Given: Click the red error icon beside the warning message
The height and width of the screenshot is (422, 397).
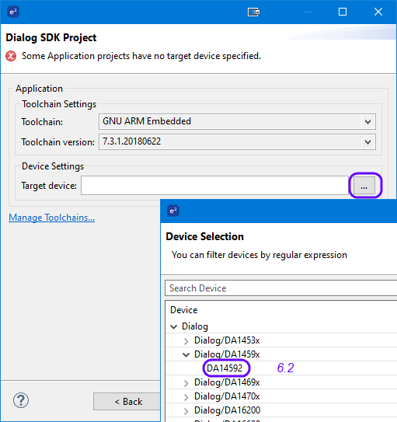Looking at the screenshot, I should (11, 56).
